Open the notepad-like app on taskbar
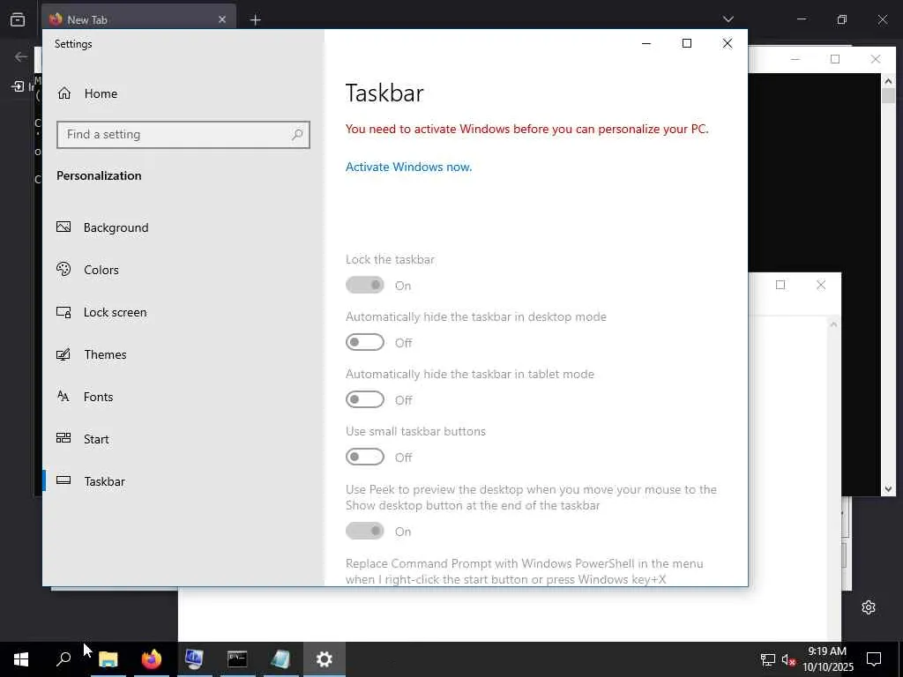903x677 pixels. [x=280, y=659]
